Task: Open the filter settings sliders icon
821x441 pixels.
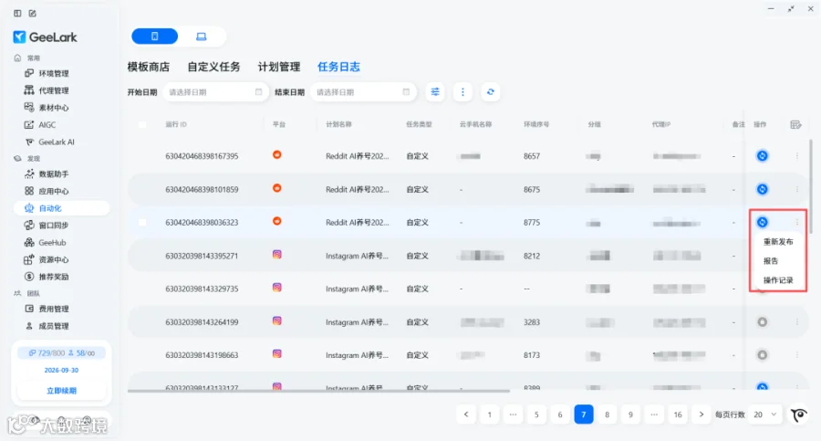Action: (x=435, y=92)
